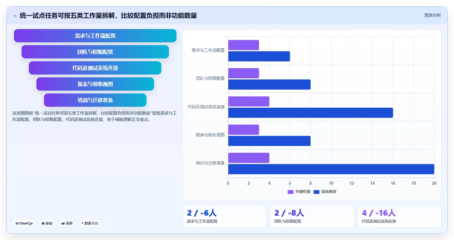Click the purple 关键权重 bar for 需求与工作流配置
The width and height of the screenshot is (454, 240).
[x=244, y=45]
